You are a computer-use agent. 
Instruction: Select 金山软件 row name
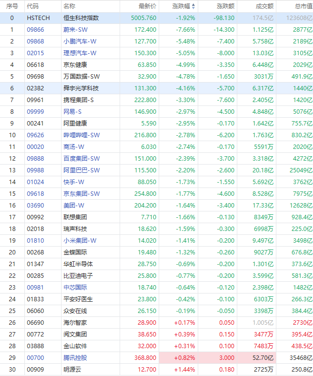[75, 346]
